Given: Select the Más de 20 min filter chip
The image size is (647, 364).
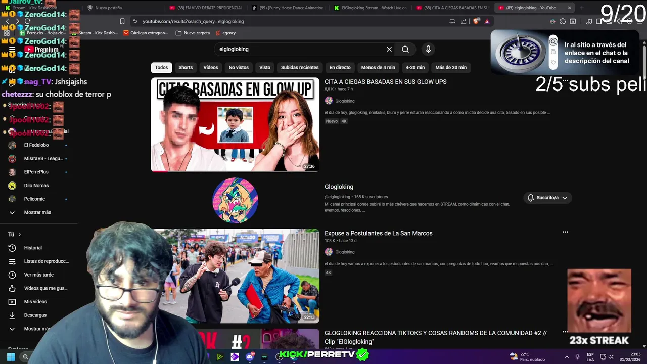Looking at the screenshot, I should tap(451, 67).
